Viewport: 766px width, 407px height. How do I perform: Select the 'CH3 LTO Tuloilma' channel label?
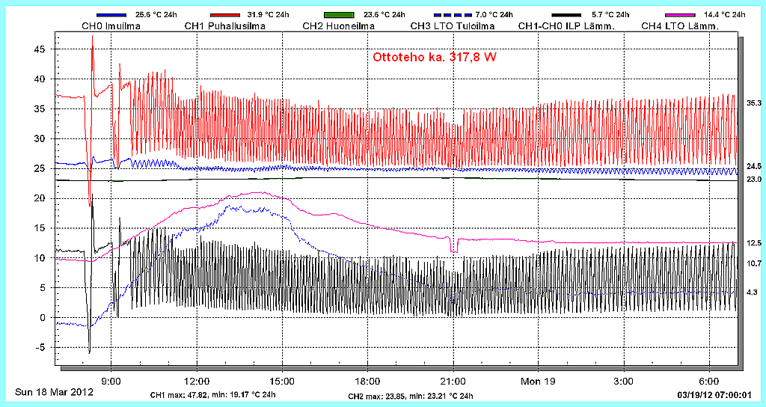pyautogui.click(x=453, y=26)
